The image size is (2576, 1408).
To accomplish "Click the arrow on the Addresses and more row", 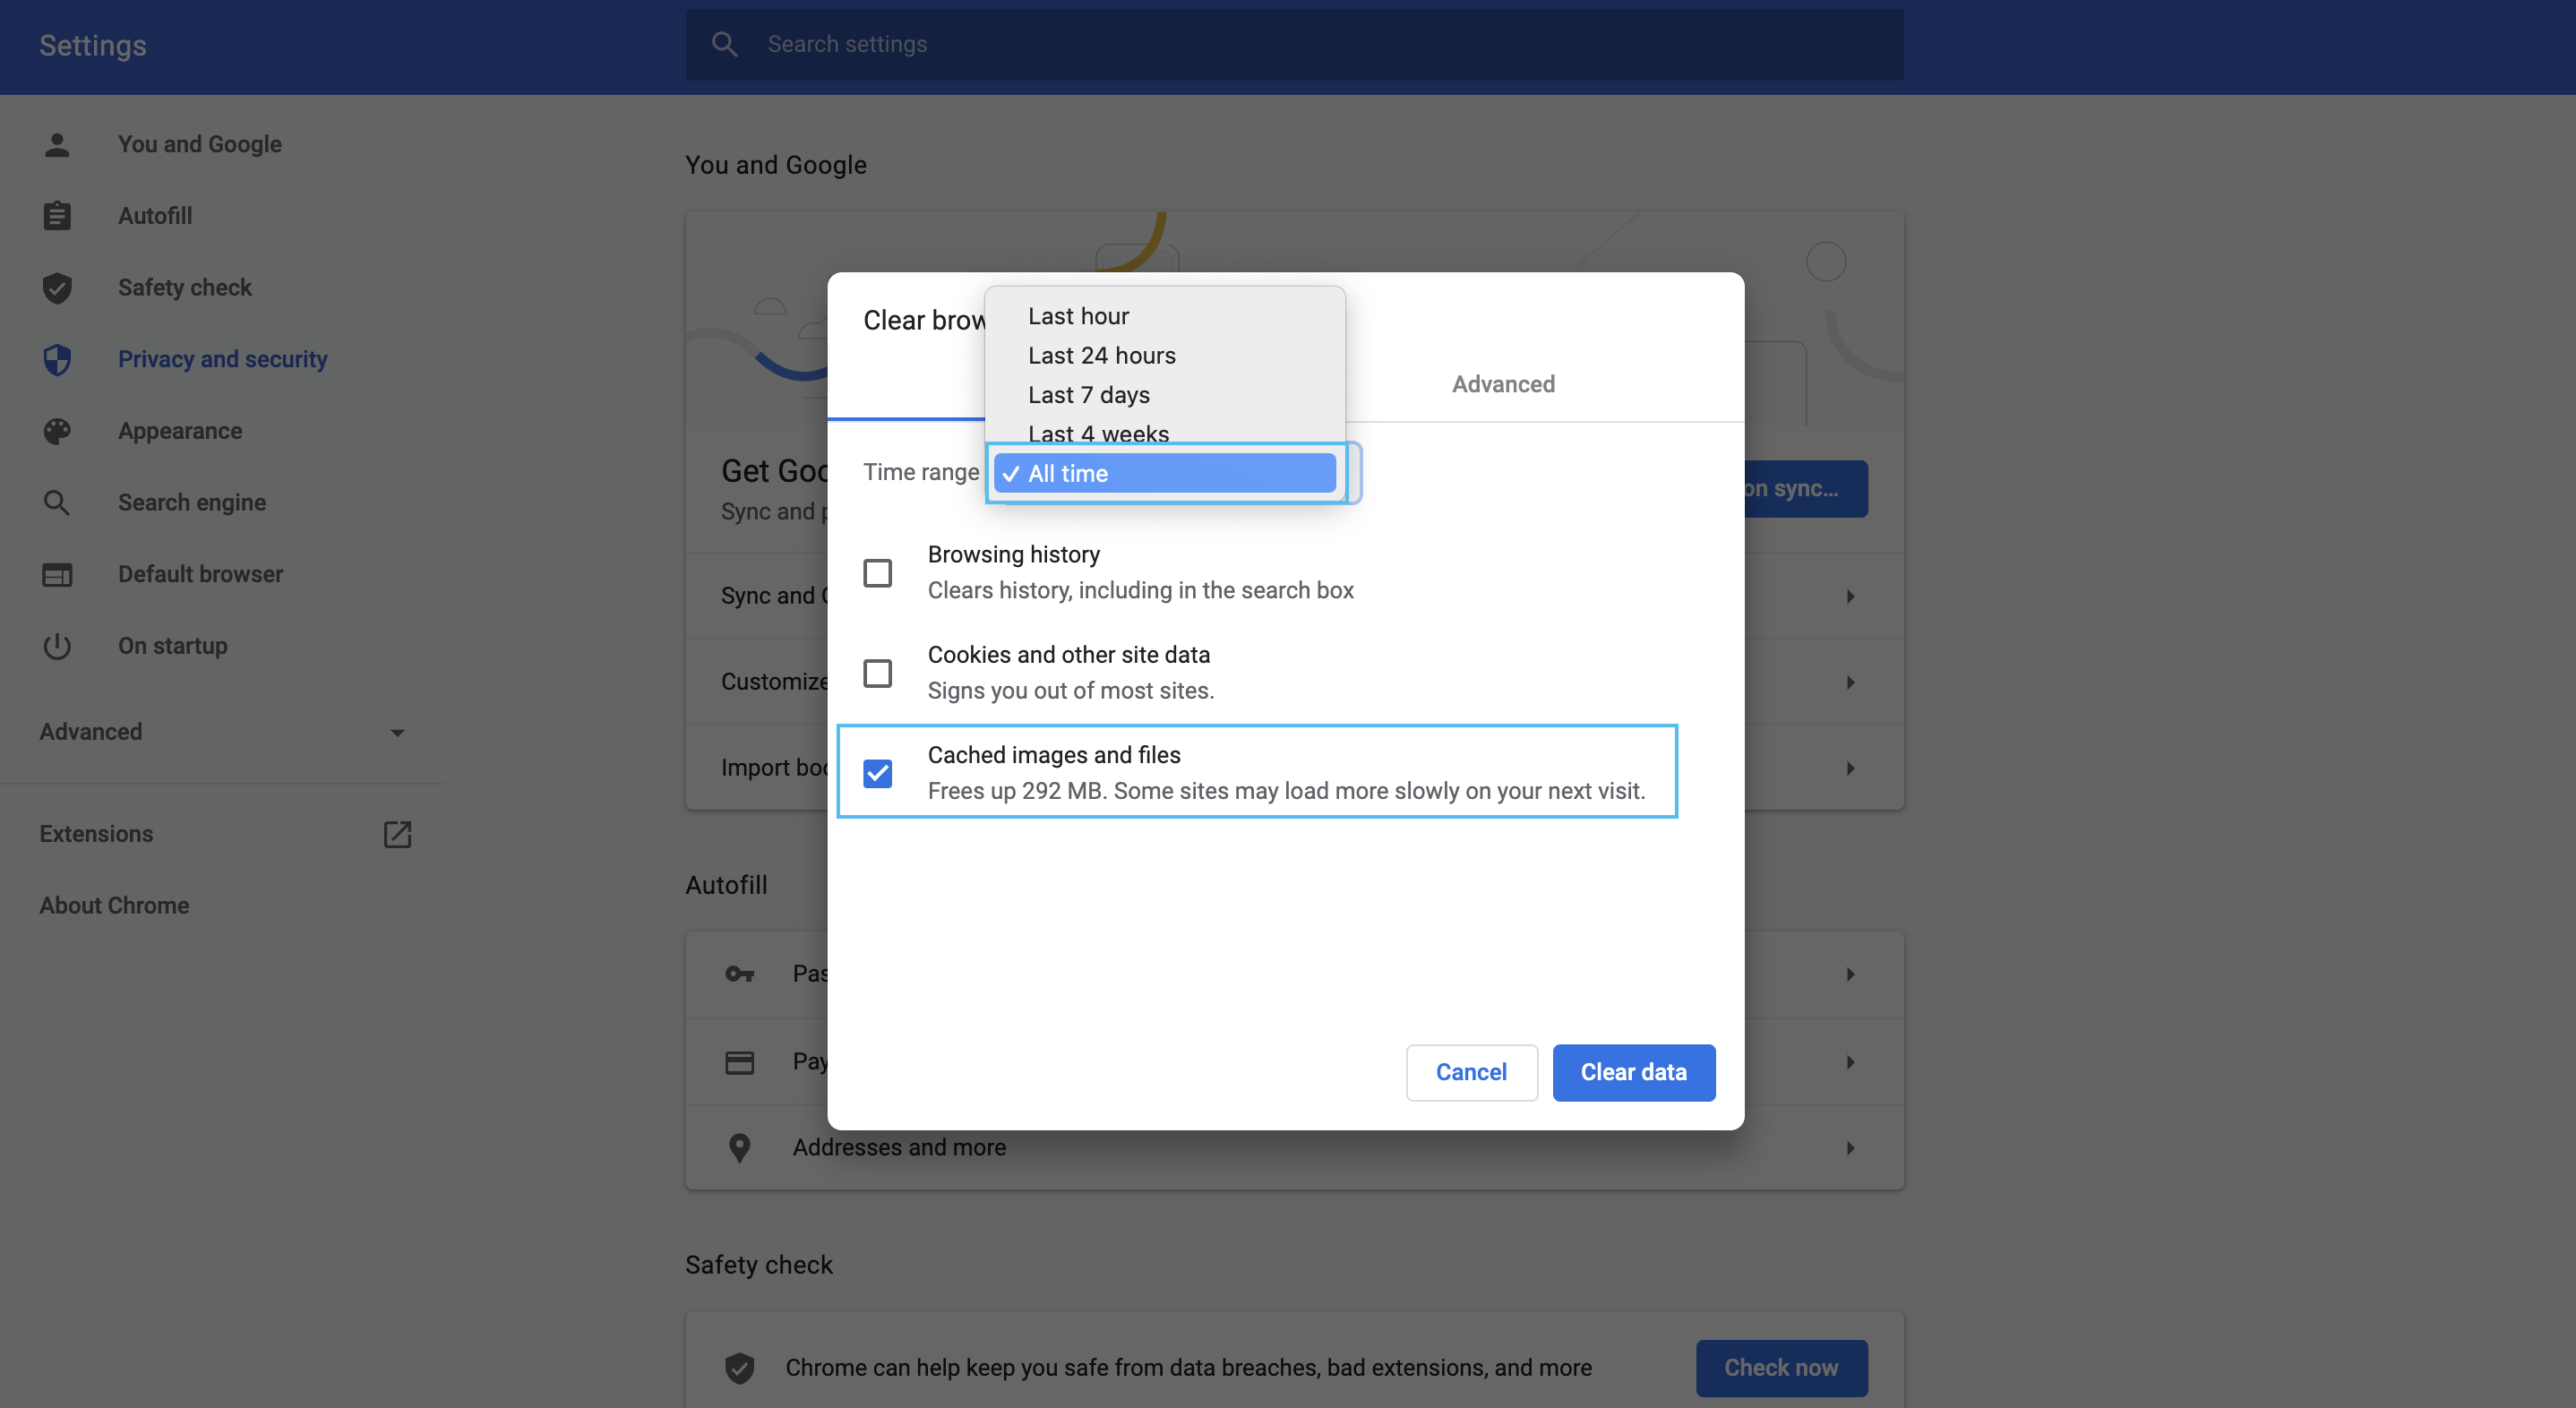I will click(x=1850, y=1148).
